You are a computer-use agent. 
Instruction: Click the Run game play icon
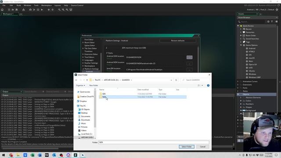34,10
